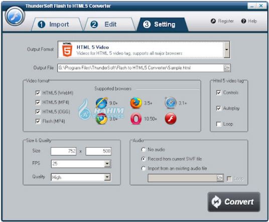Click the HTML5 shield icon in Output Format
269x222 pixels.
pyautogui.click(x=67, y=49)
